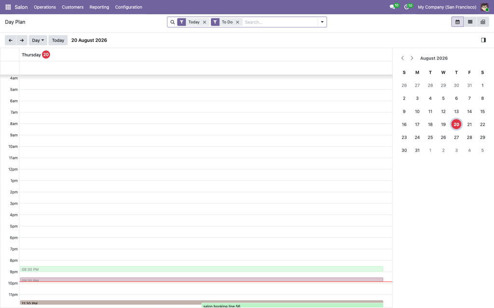This screenshot has width=494, height=308.
Task: Select August 29 in mini calendar
Action: coord(482,137)
